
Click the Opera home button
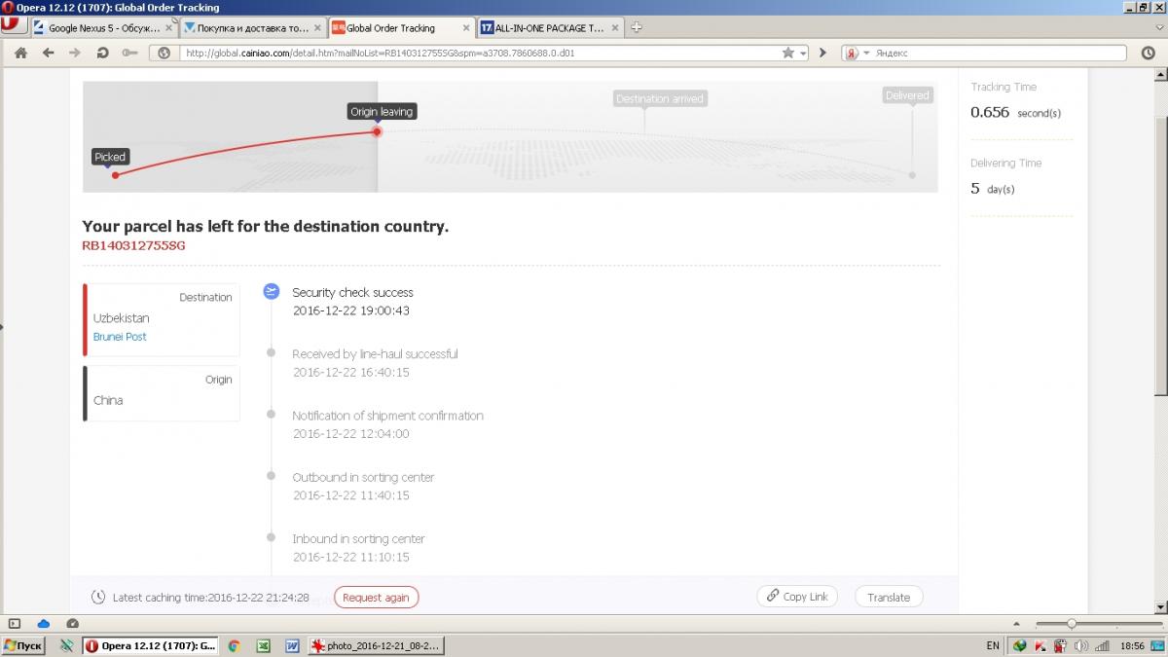20,53
